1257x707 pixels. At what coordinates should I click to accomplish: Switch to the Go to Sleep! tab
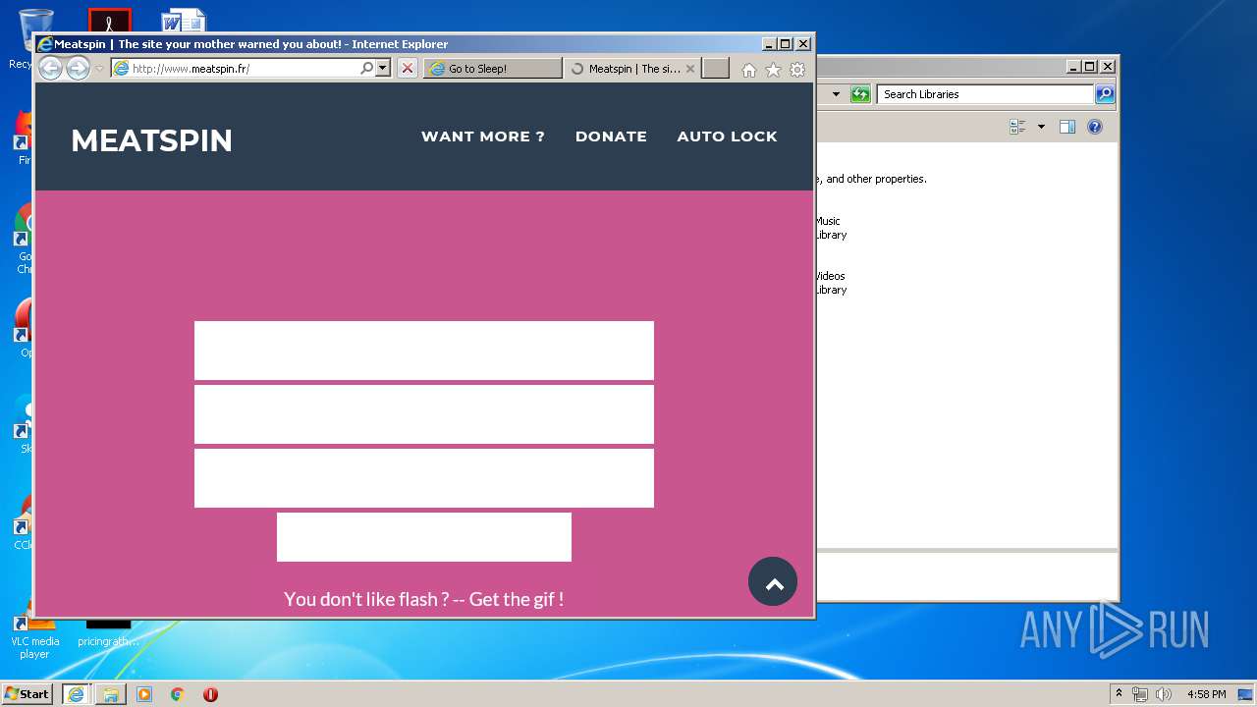tap(493, 69)
